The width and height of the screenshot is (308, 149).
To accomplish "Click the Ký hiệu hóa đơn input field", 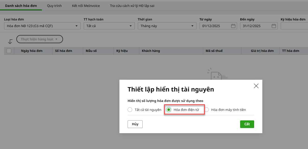I will 294,26.
